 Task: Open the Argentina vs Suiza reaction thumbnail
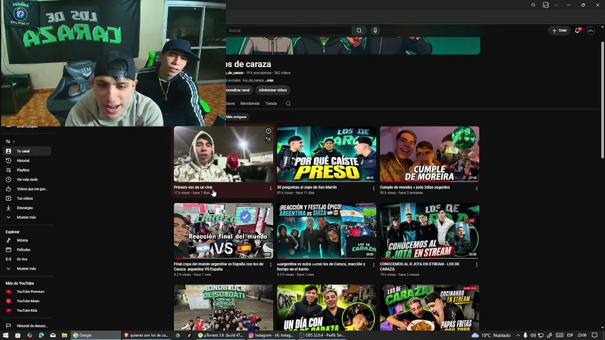[327, 231]
